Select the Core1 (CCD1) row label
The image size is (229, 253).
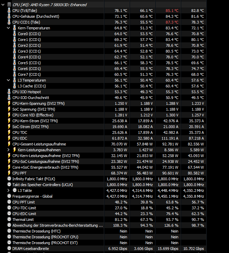(x=29, y=40)
